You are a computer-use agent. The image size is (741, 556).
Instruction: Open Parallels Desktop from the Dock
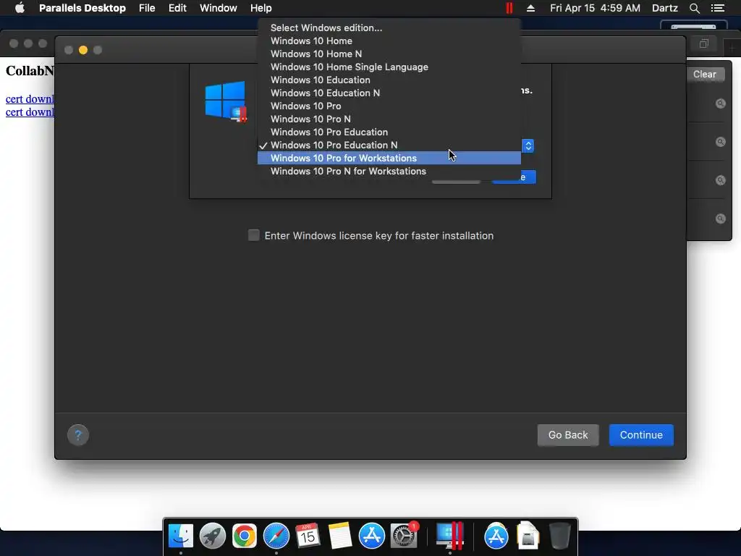pyautogui.click(x=450, y=536)
